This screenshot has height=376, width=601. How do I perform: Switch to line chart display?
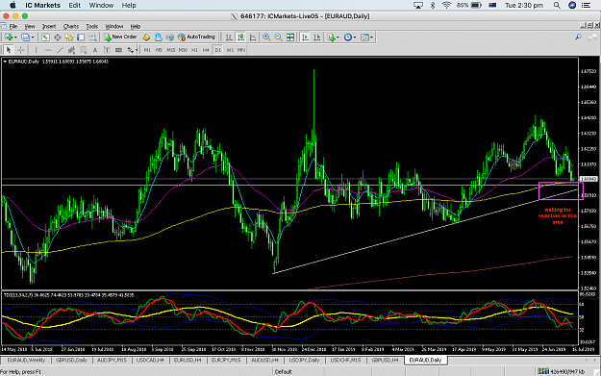pyautogui.click(x=253, y=38)
